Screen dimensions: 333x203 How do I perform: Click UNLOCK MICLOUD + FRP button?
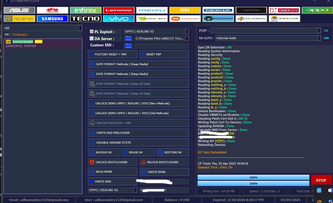(138, 123)
